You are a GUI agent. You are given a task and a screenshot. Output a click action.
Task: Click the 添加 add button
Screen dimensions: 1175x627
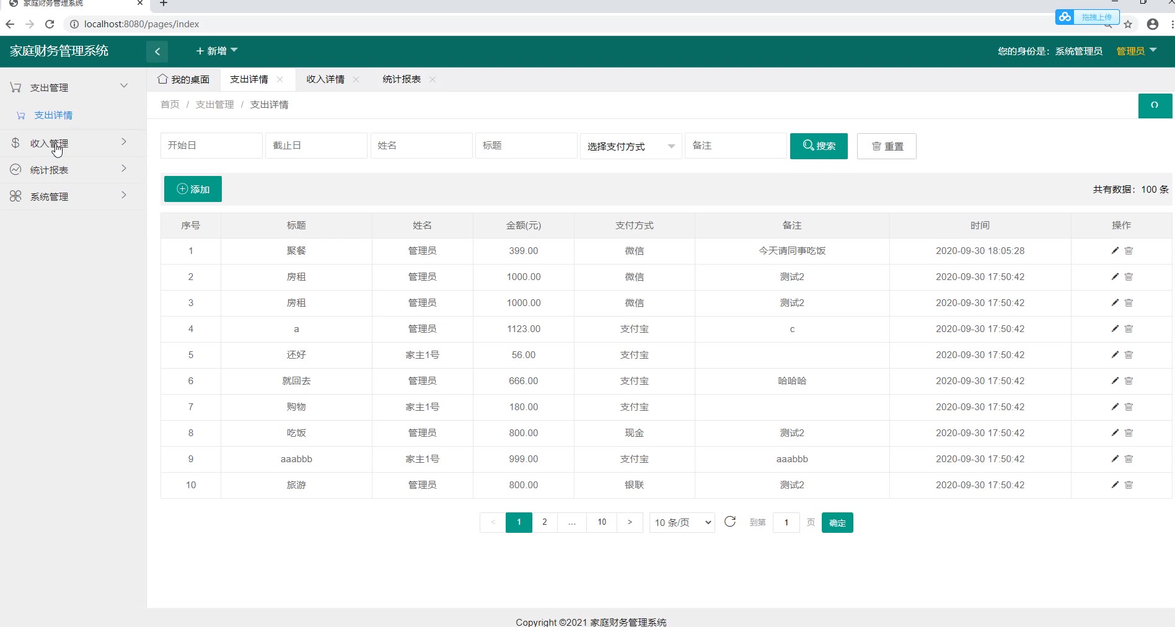point(193,189)
